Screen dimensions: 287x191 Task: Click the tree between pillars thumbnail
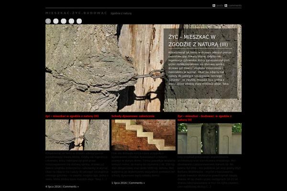tap(210, 138)
